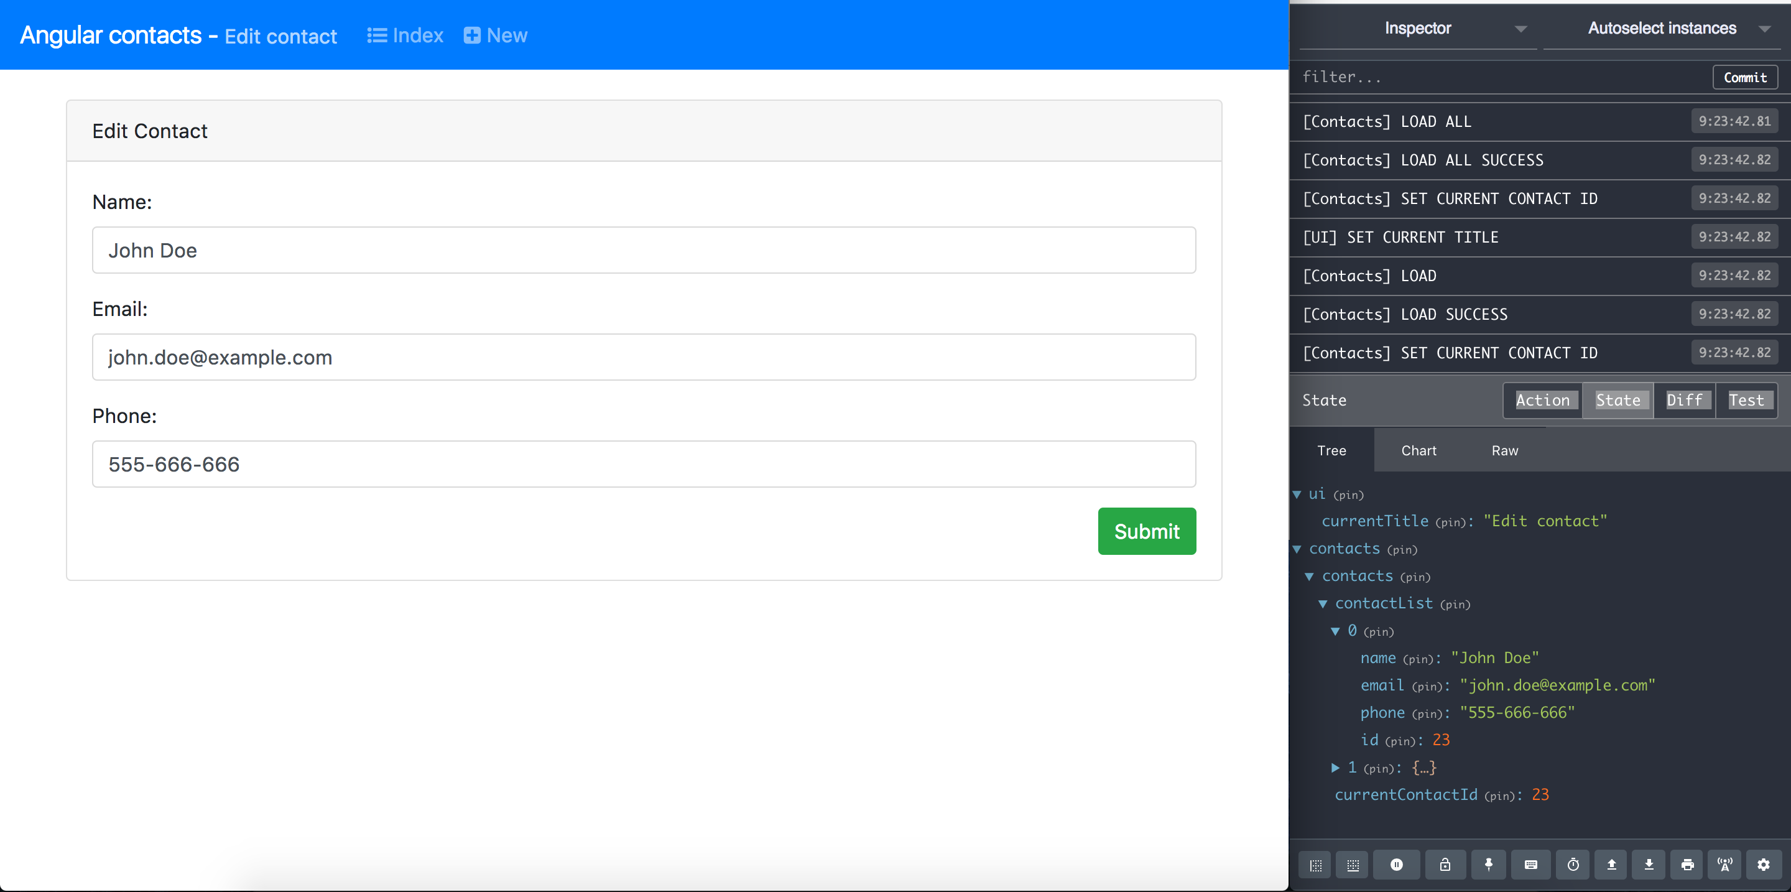Image resolution: width=1791 pixels, height=892 pixels.
Task: Switch to the Chart tab
Action: click(x=1418, y=450)
